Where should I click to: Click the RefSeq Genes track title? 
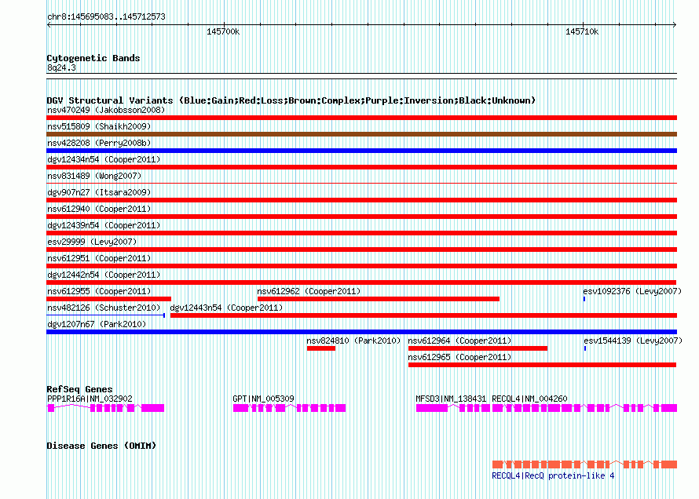79,389
